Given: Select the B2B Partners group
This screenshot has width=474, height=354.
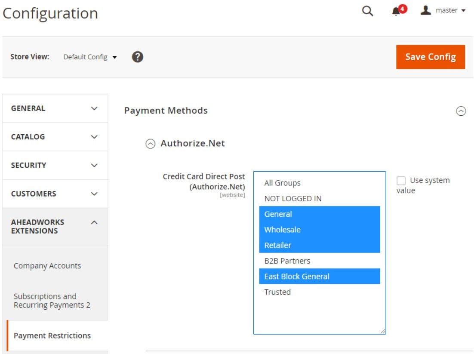Looking at the screenshot, I should [320, 261].
